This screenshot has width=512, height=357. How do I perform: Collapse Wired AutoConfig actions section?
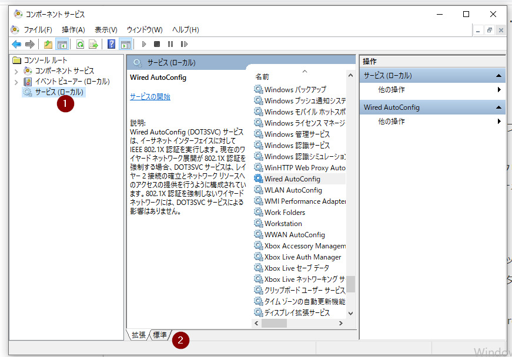pos(498,107)
